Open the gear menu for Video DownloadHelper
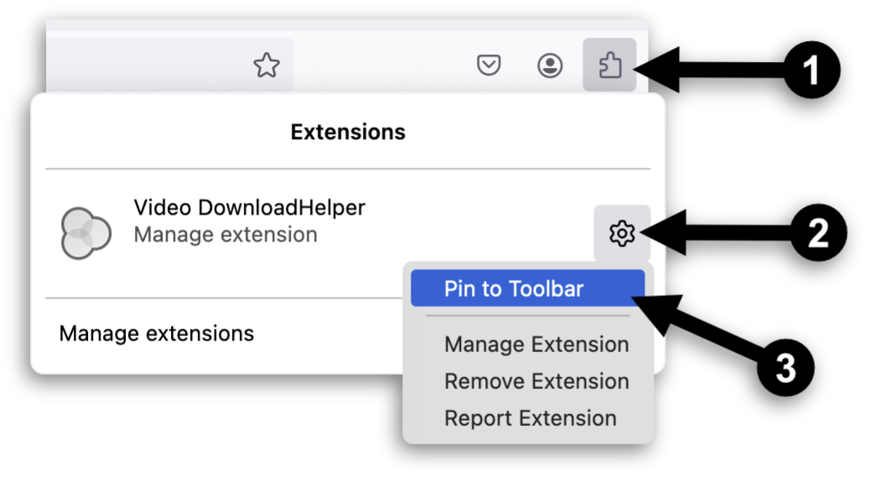 pos(621,233)
